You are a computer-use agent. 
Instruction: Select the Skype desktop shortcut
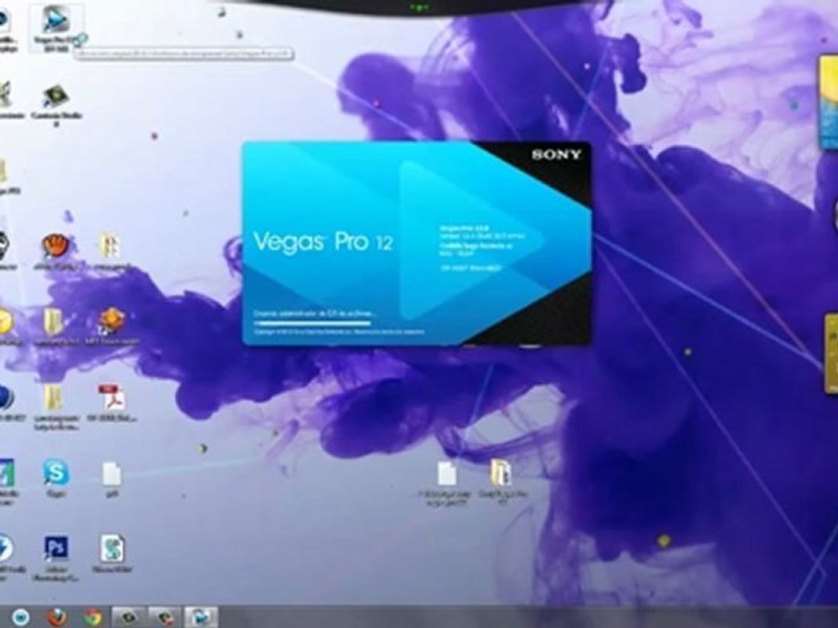(x=56, y=479)
